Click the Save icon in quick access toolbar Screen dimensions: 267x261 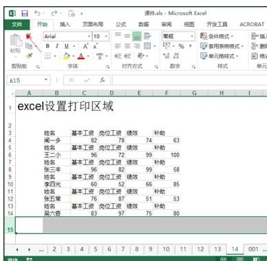click(x=25, y=13)
